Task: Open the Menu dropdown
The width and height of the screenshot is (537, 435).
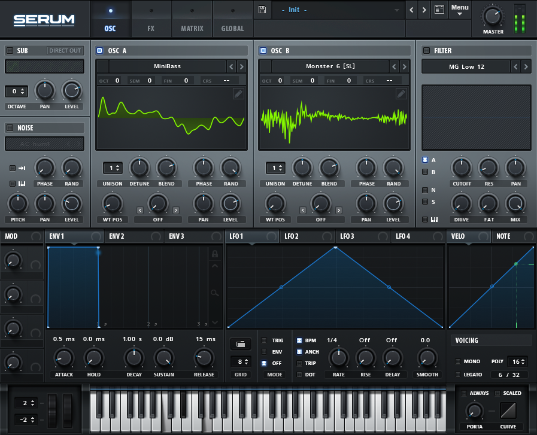Action: tap(460, 10)
